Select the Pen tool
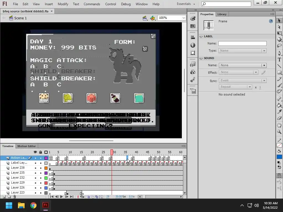Screen dimensions: 283x212 (x=279, y=53)
